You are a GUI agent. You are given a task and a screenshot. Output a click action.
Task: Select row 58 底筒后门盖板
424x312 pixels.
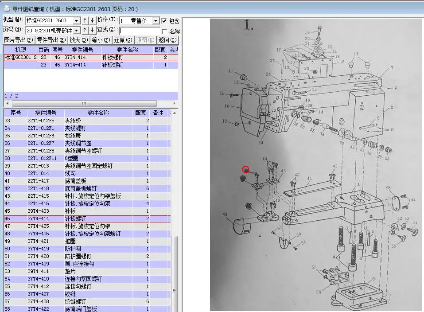[x=87, y=309]
